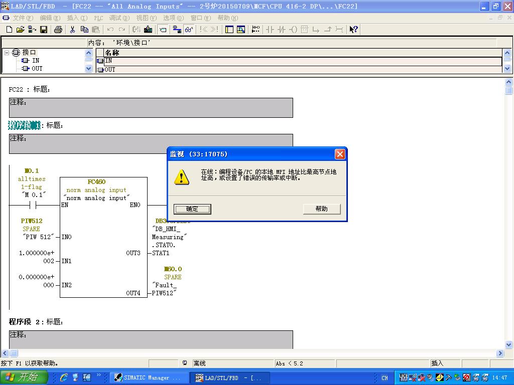Toggle the Monitor glasses icon

click(189, 30)
